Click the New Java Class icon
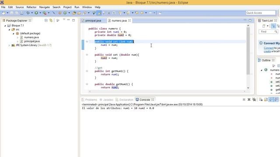 tap(65, 13)
